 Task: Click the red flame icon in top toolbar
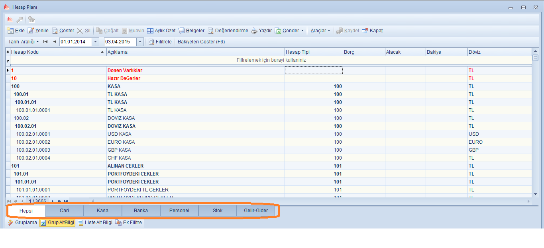tap(10, 19)
